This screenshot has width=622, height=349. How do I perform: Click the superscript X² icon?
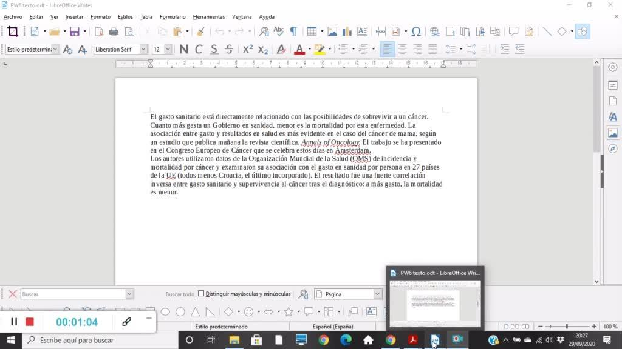pos(248,49)
